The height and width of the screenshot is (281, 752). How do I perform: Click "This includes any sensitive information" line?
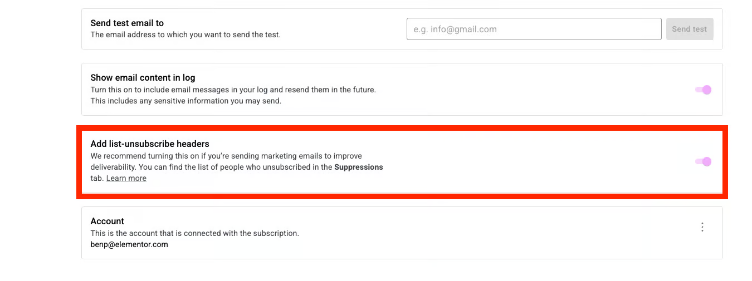pyautogui.click(x=185, y=101)
